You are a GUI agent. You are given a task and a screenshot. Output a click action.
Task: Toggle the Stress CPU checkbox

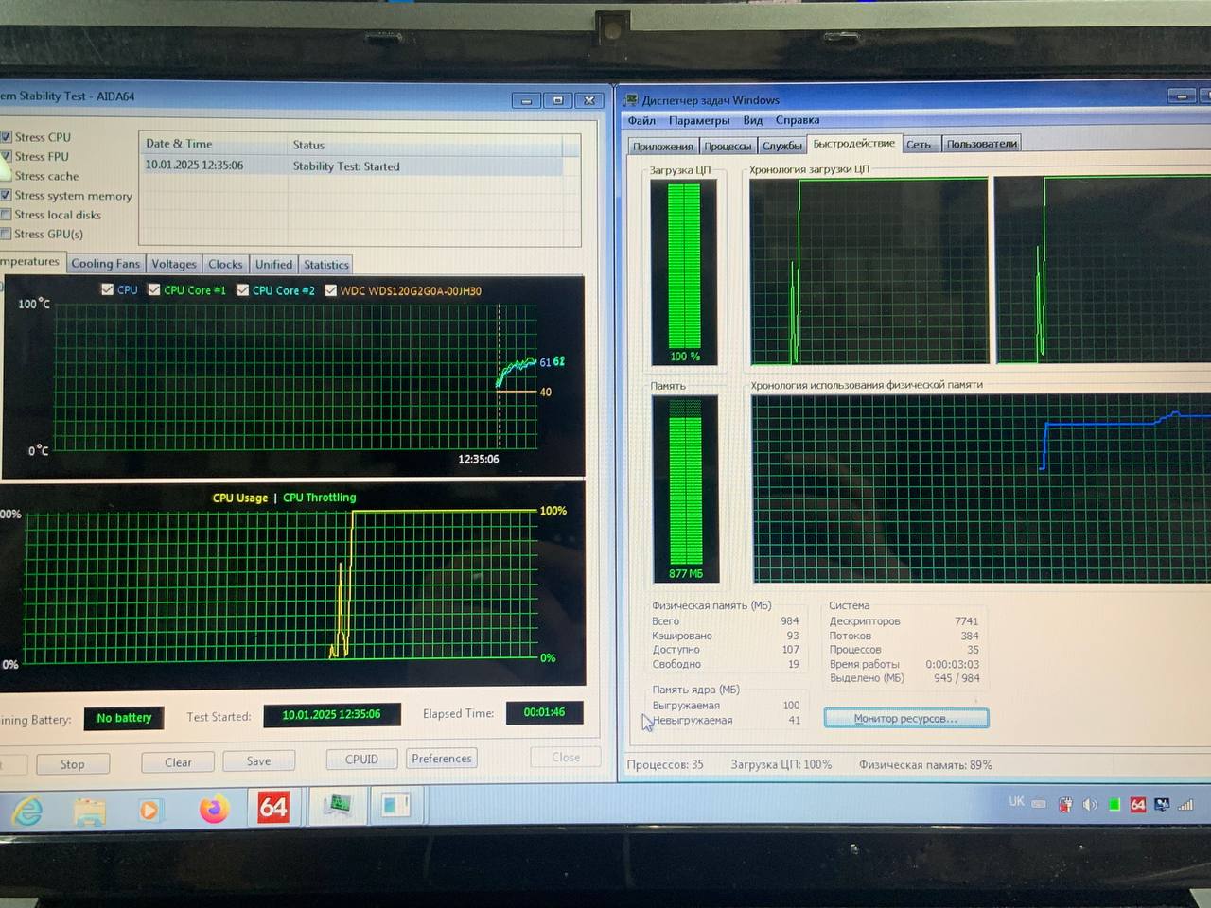(x=6, y=137)
